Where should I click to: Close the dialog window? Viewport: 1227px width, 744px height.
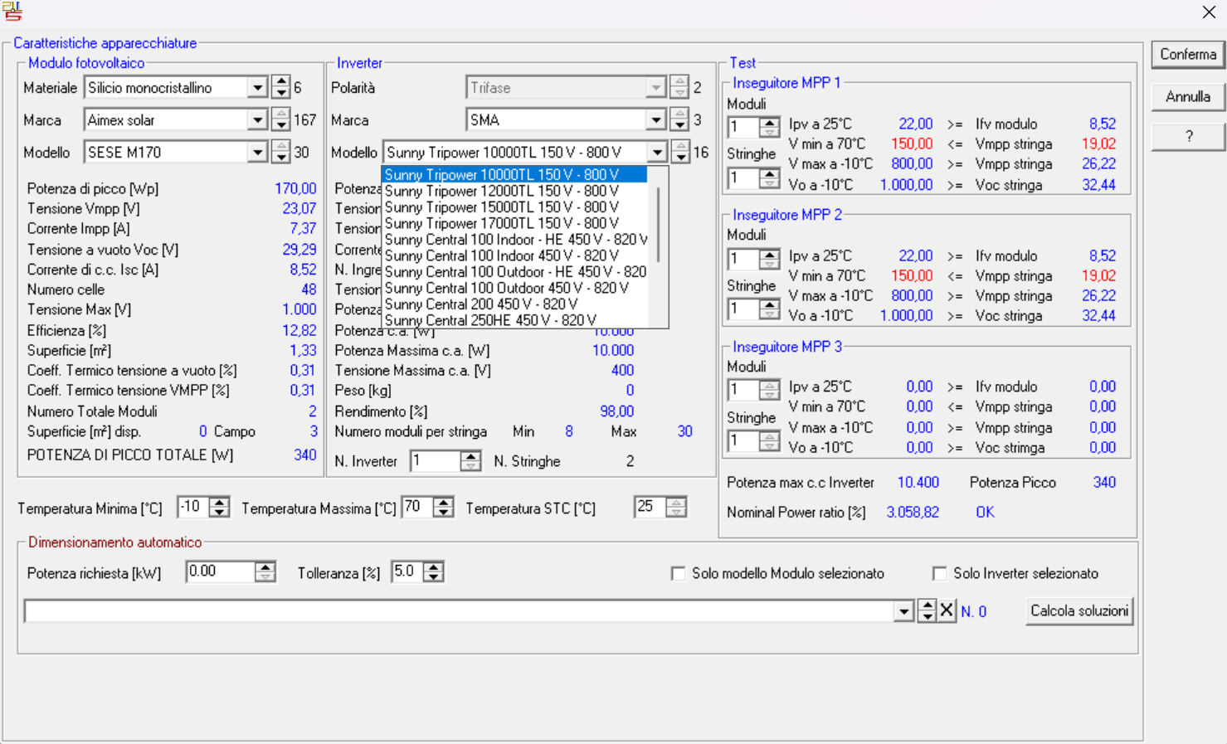click(x=1209, y=12)
